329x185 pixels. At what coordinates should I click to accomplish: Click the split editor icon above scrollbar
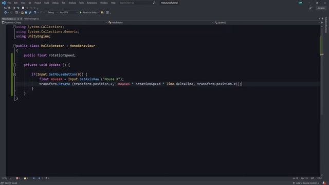tap(322, 23)
